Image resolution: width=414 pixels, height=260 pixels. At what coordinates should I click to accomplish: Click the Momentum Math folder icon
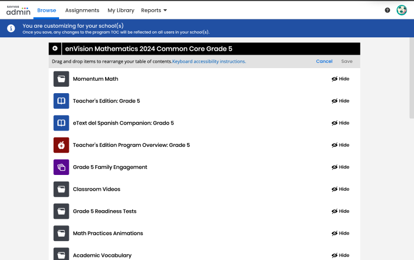click(x=61, y=79)
